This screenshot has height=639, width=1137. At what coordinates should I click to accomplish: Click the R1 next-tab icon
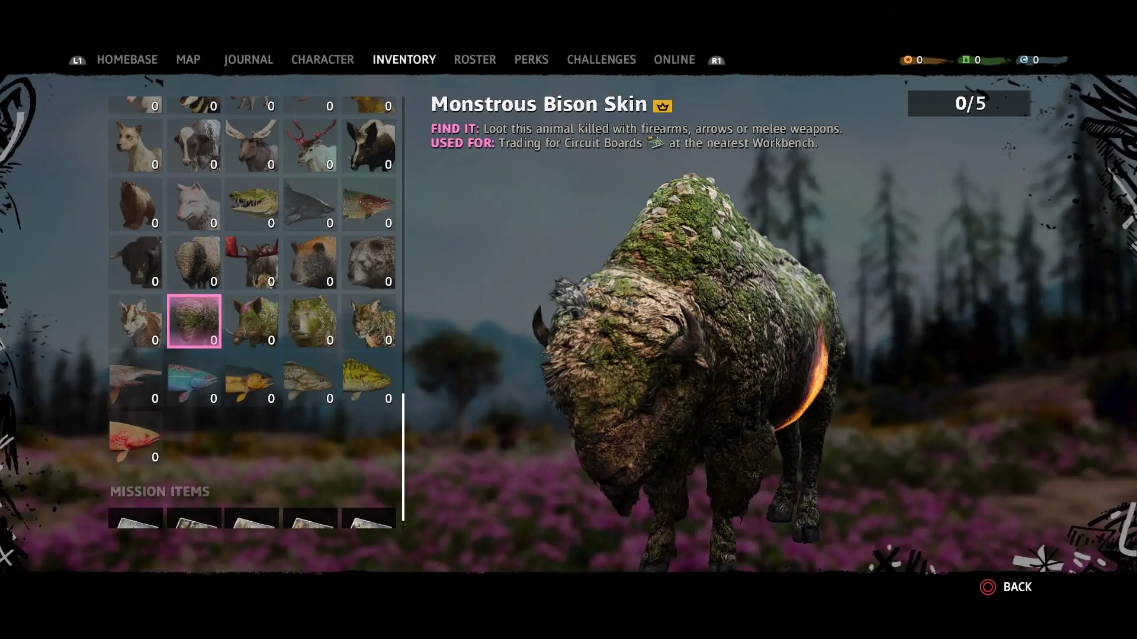(717, 60)
